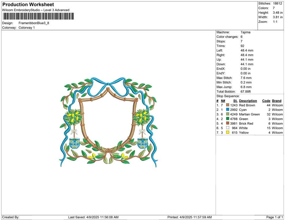
Task: Click the Max Jump value 6.8 mm
Action: (246, 87)
